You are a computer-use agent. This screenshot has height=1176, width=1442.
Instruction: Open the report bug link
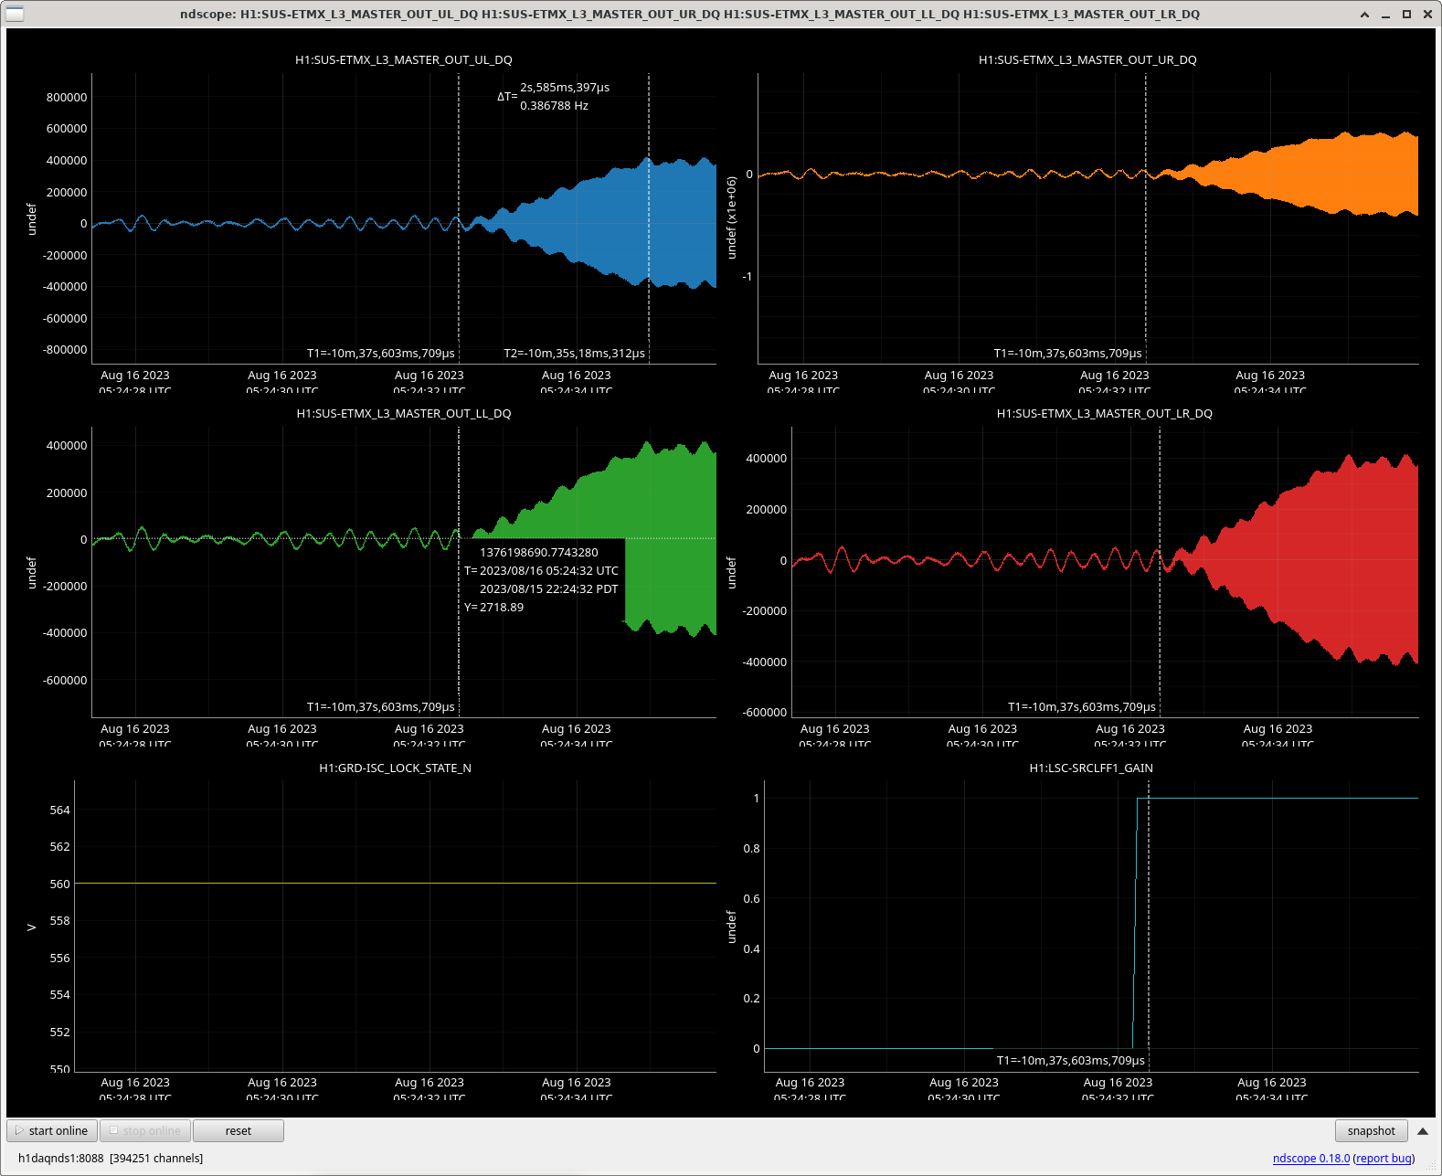[x=1384, y=1158]
